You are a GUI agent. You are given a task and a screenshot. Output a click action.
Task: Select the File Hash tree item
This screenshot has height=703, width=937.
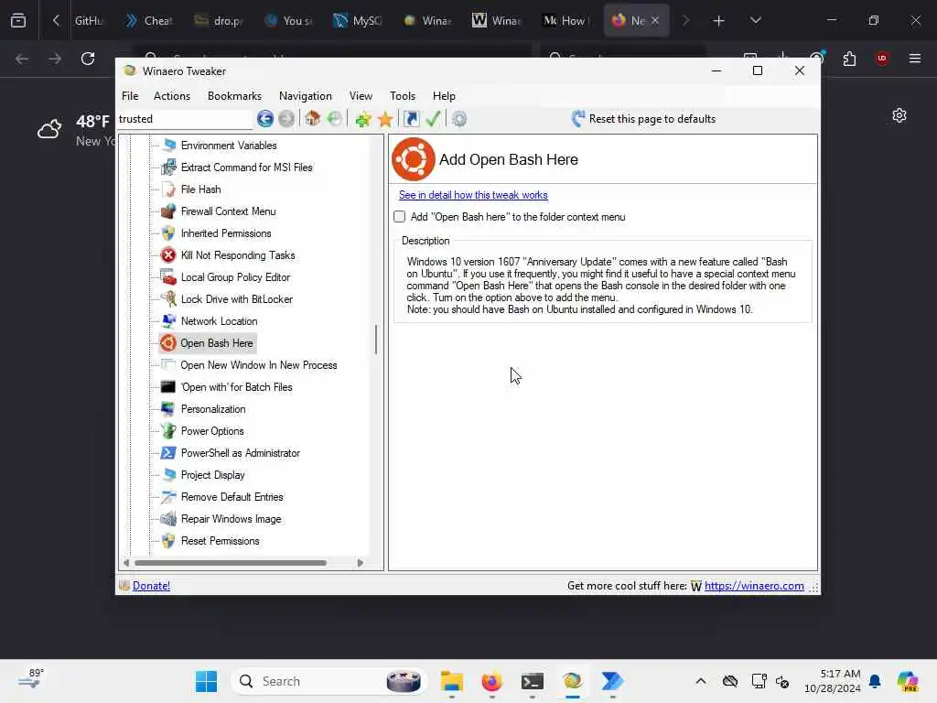point(200,189)
